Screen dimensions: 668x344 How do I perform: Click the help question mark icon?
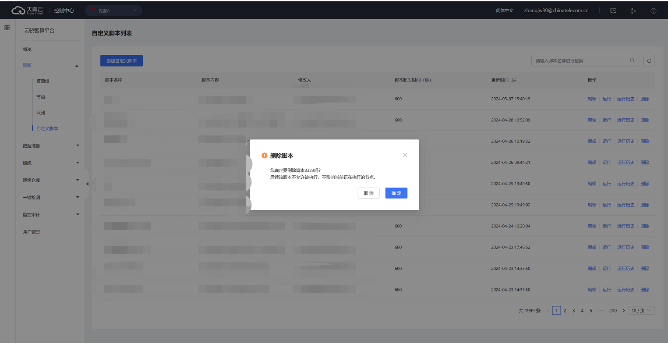(653, 11)
